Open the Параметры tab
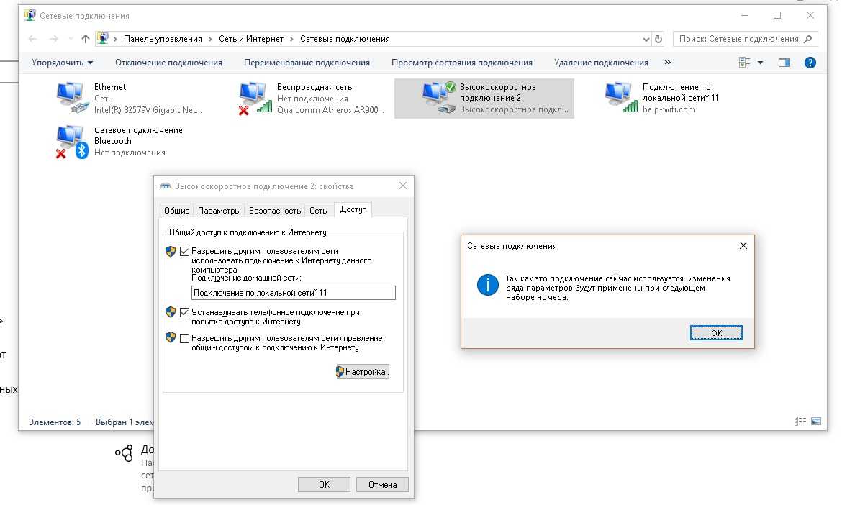This screenshot has height=505, width=842. pyautogui.click(x=219, y=210)
